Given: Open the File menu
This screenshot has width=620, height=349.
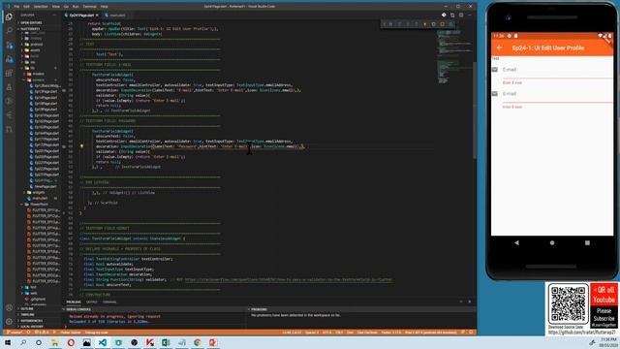Looking at the screenshot, I should pyautogui.click(x=16, y=7).
